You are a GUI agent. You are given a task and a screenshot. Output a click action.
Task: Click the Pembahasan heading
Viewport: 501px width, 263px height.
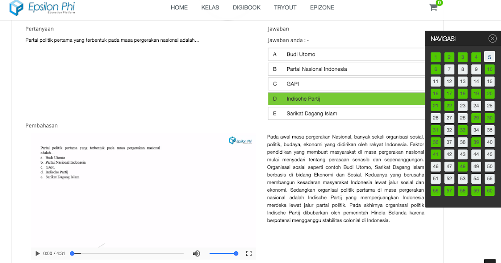point(41,125)
